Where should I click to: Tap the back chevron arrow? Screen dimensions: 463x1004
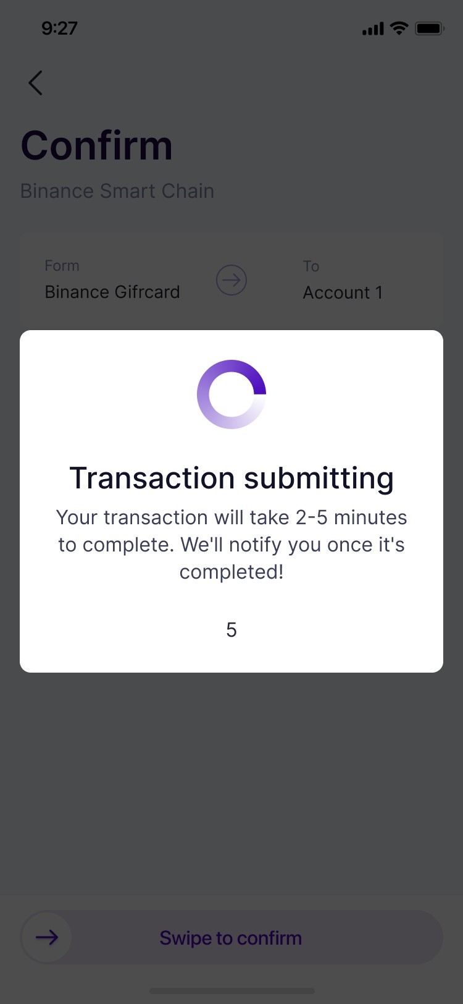[36, 83]
